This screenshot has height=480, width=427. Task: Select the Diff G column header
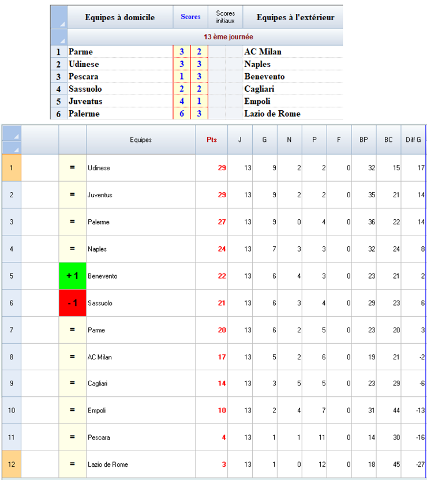(x=413, y=140)
